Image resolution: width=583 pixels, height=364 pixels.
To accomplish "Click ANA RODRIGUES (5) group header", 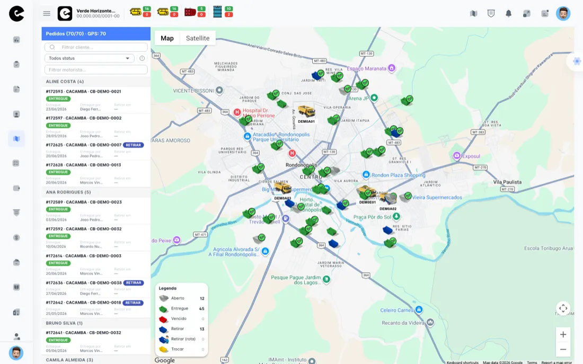I will [96, 192].
